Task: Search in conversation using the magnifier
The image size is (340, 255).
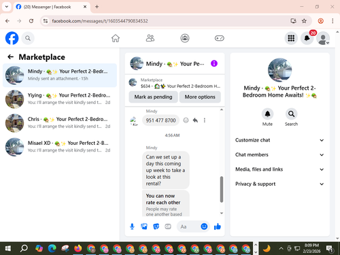Action: [x=291, y=114]
